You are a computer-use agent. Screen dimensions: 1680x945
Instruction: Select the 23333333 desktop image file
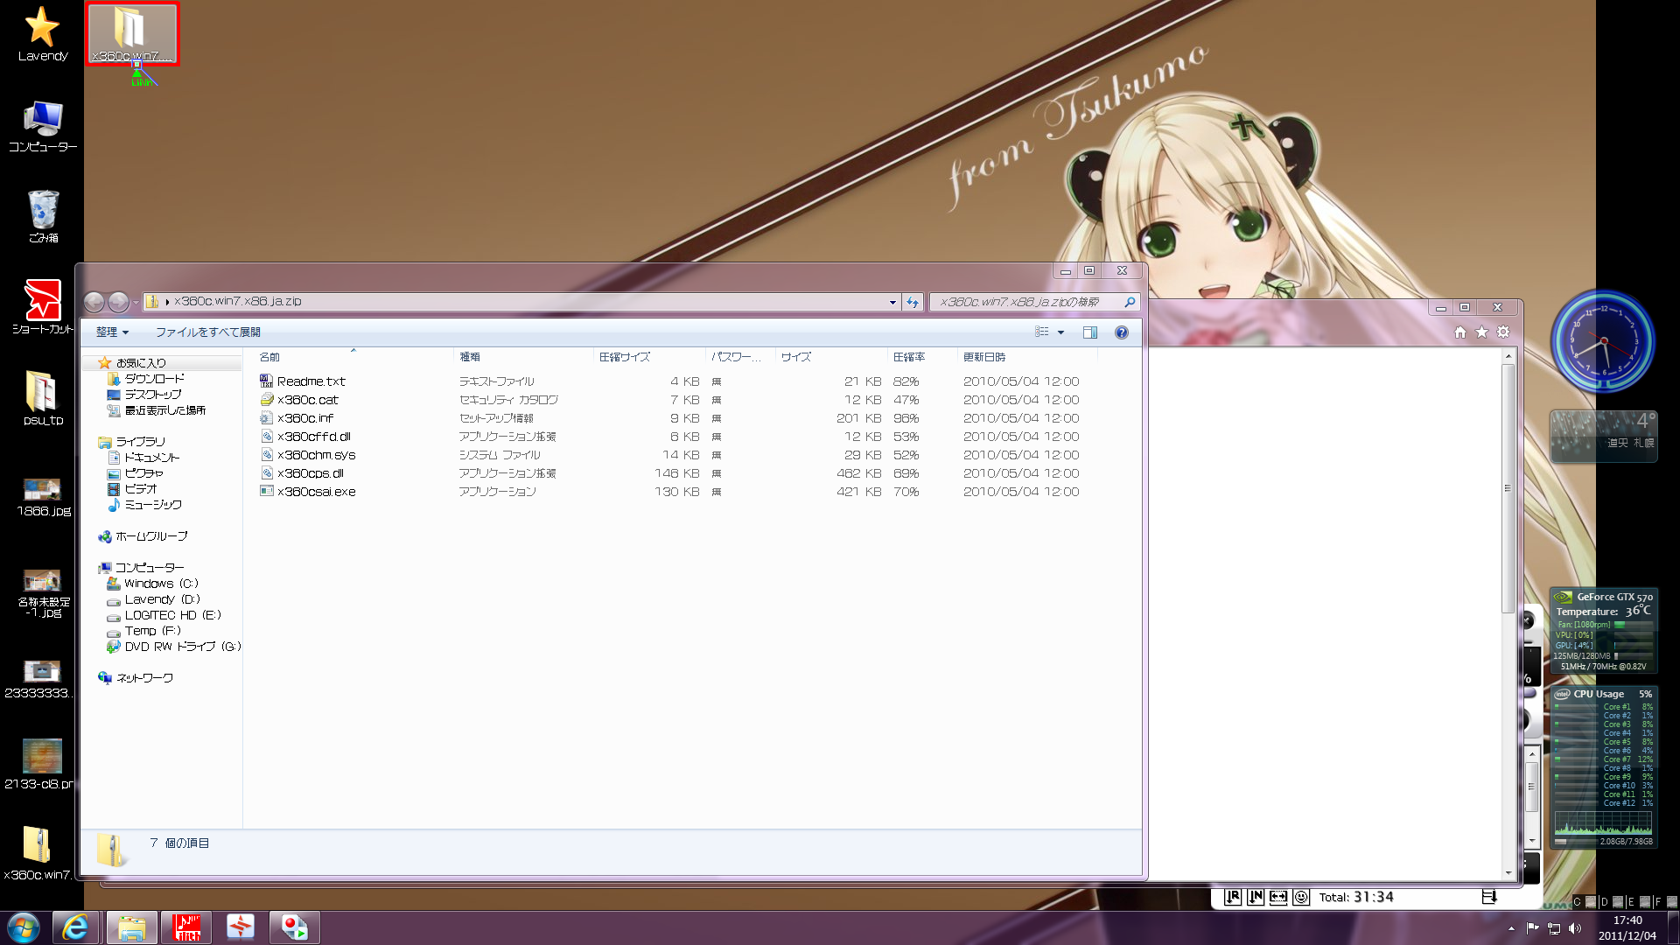(x=40, y=679)
